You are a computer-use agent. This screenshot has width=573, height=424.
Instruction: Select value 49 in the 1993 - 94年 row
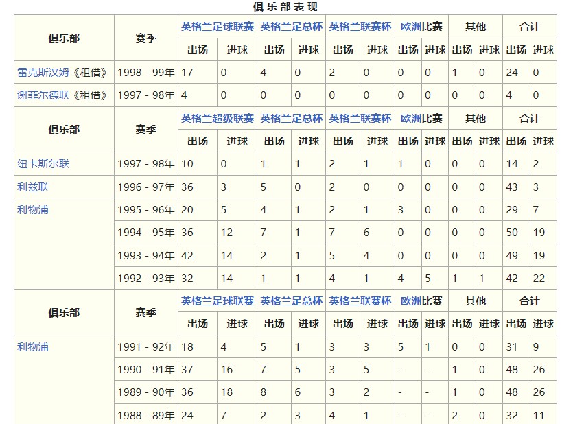click(x=512, y=256)
